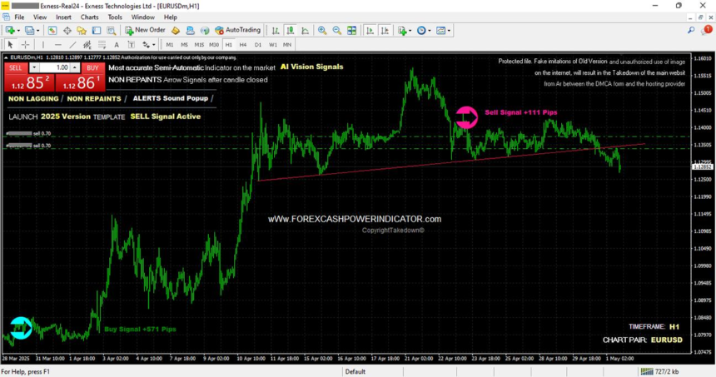Switch to the M15 timeframe
This screenshot has width=716, height=377.
(199, 45)
